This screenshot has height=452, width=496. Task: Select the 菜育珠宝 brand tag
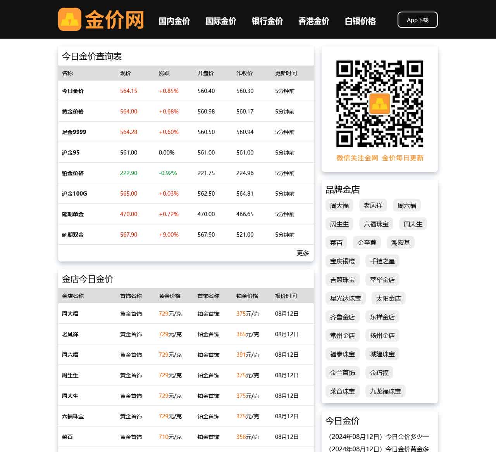tap(343, 391)
